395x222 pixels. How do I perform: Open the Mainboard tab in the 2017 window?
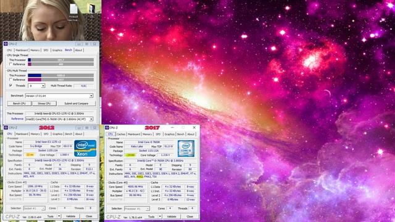coord(134,134)
